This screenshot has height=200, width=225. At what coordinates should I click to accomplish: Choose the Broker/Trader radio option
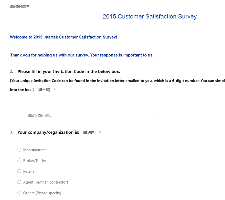(19, 160)
